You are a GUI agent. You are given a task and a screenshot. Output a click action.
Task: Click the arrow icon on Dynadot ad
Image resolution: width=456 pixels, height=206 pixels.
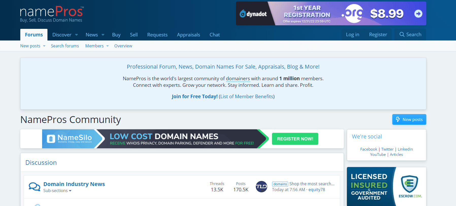coord(418,14)
